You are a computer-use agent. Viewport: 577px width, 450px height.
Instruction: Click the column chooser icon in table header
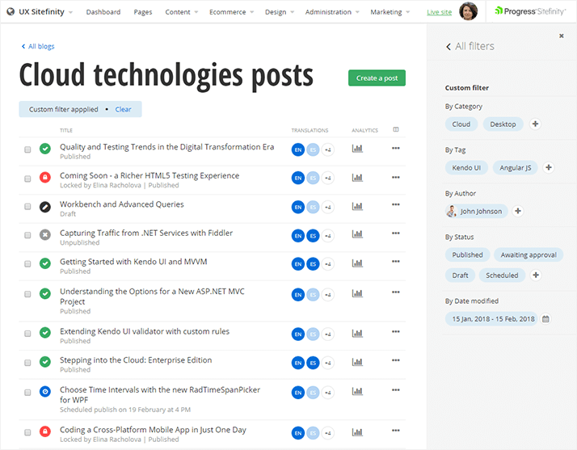396,129
